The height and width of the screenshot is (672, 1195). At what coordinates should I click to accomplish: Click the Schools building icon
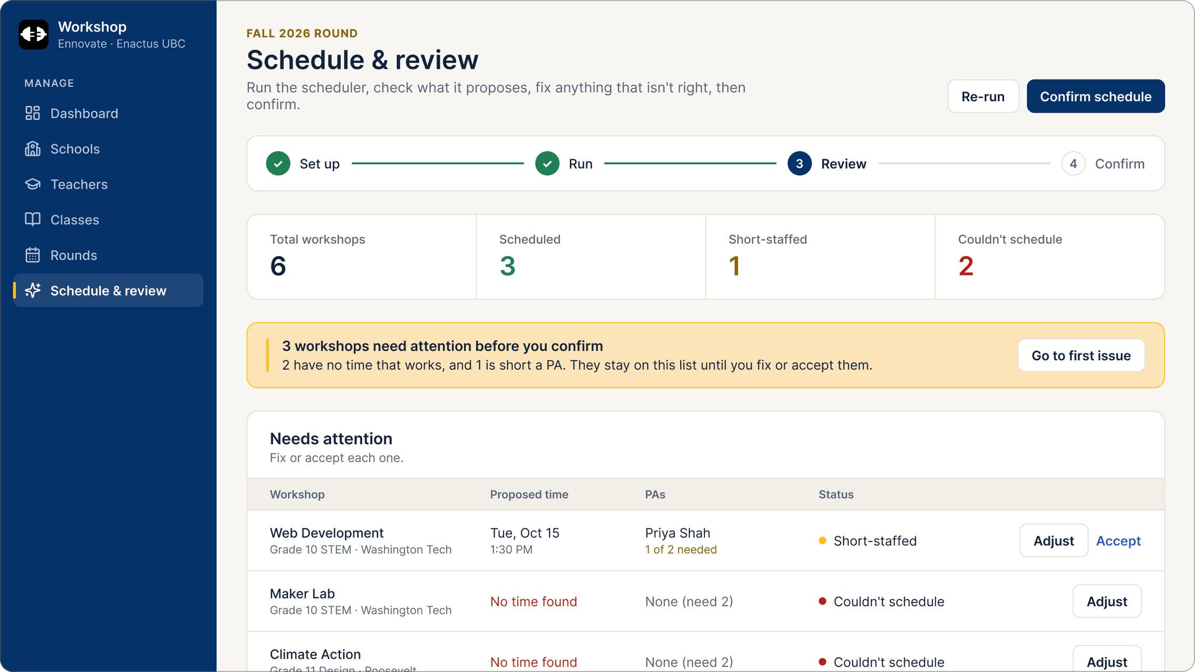[33, 149]
